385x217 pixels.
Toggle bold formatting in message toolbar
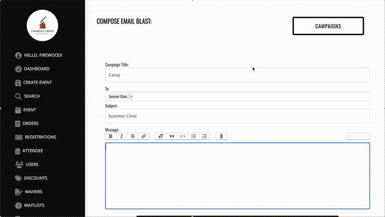click(111, 136)
